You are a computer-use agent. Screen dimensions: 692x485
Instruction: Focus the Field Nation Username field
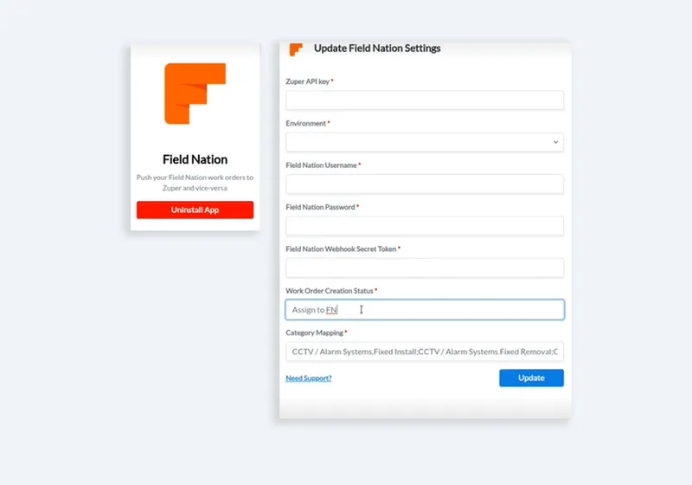coord(425,184)
